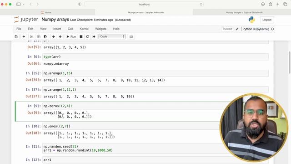Image resolution: width=291 pixels, height=164 pixels.
Task: Open a new browser tab plus icon
Action: 278,4
